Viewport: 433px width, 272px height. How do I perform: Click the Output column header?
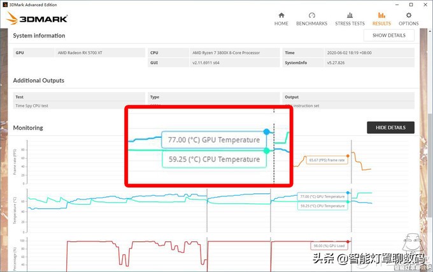[x=292, y=97]
